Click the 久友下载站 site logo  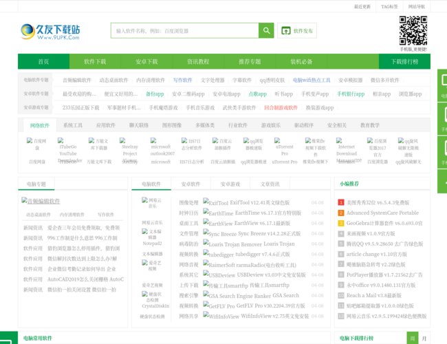tap(51, 31)
